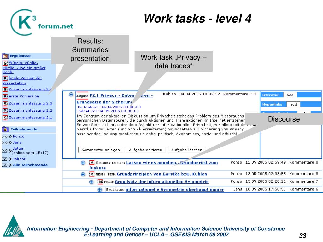Viewport: 323px width, 242px height.
Task: Click the Aufgabe editieren button
Action: pyautogui.click(x=146, y=150)
